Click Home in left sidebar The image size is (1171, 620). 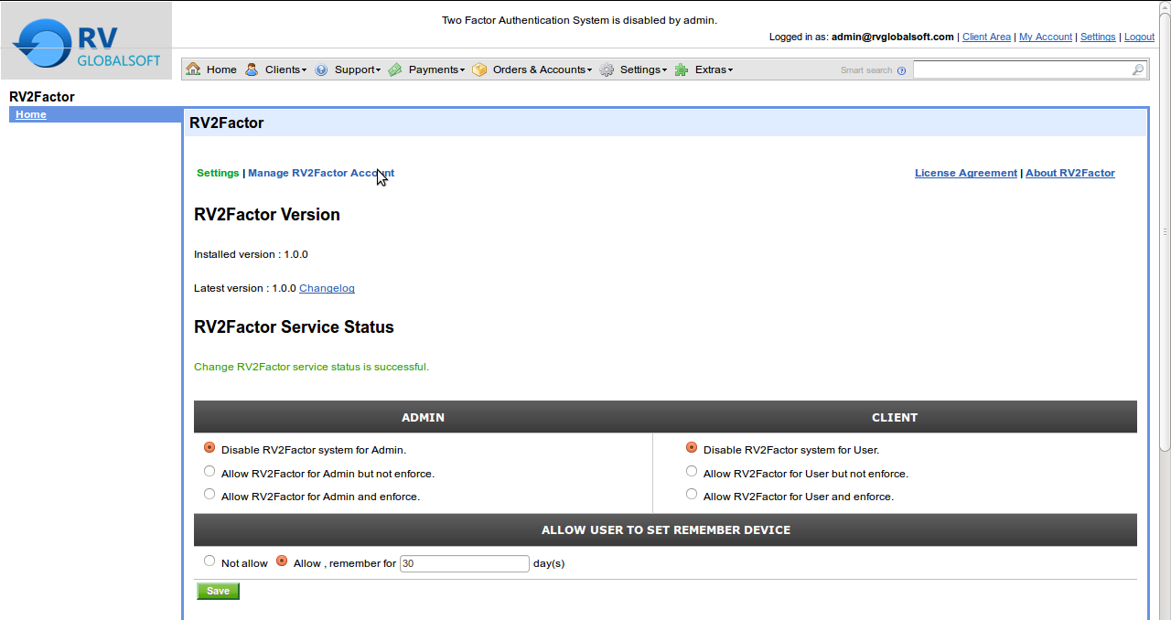click(x=31, y=114)
